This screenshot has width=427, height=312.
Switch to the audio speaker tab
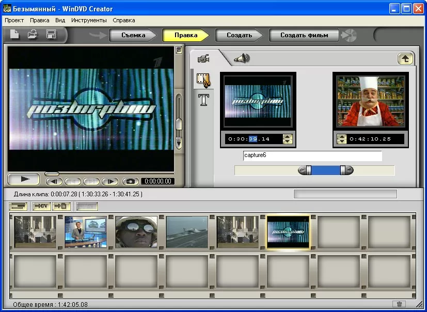(241, 58)
